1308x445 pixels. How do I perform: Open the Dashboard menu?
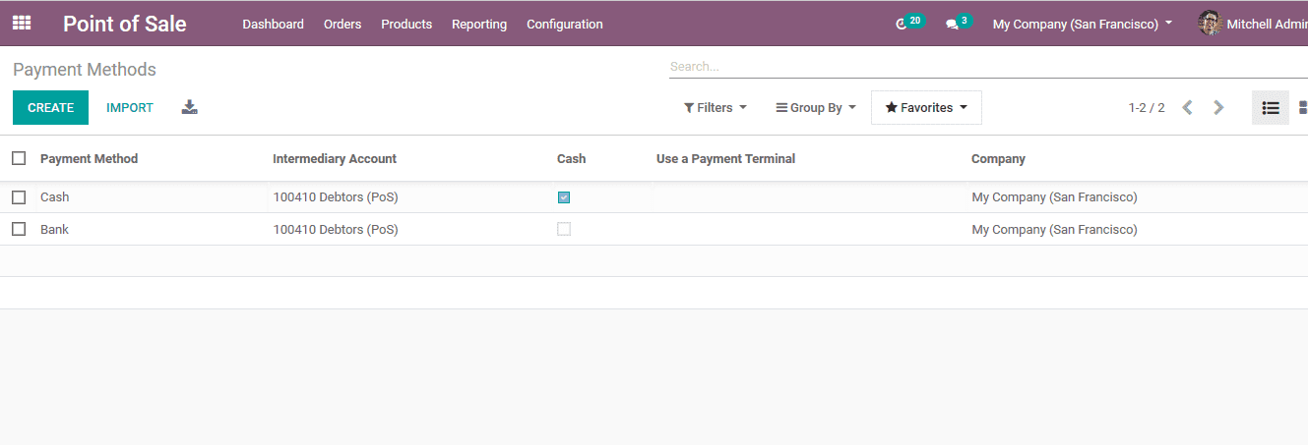click(x=273, y=24)
